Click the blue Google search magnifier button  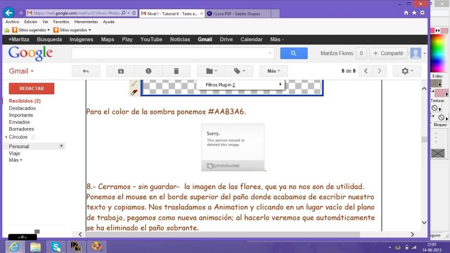(294, 53)
